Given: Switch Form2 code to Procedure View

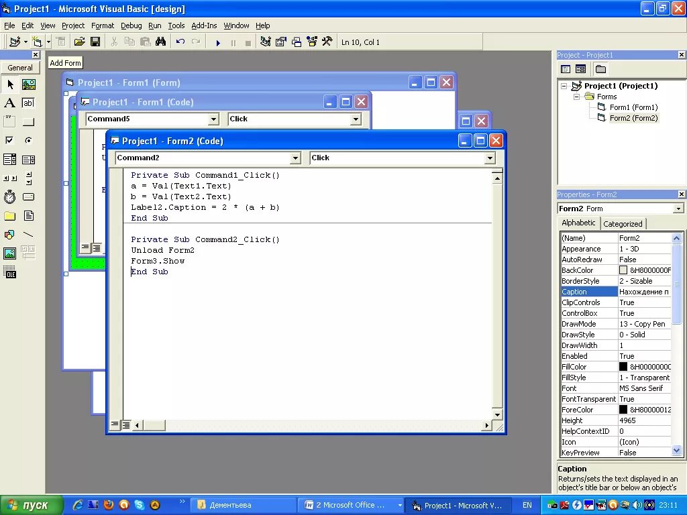Looking at the screenshot, I should [114, 424].
